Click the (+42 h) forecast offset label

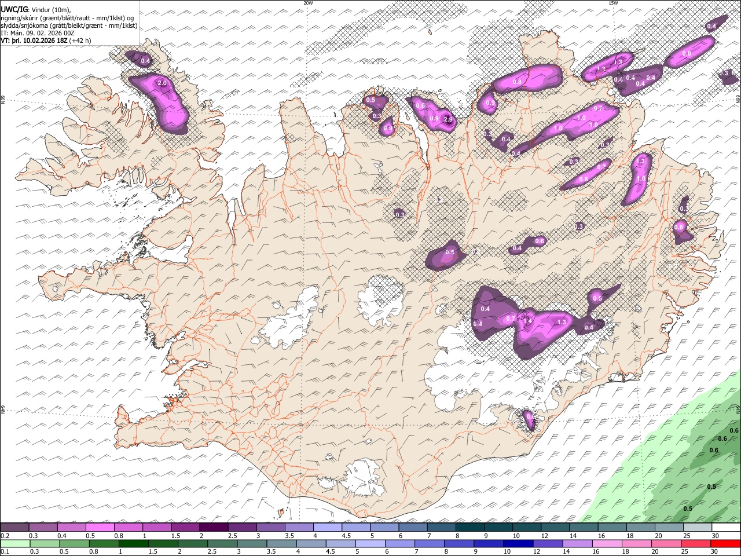point(80,41)
